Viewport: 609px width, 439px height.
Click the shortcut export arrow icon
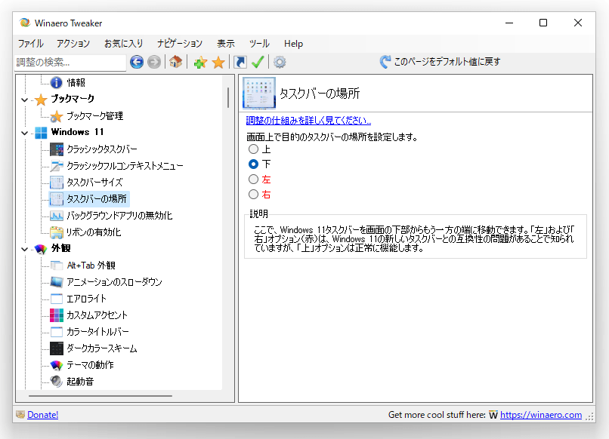click(240, 62)
